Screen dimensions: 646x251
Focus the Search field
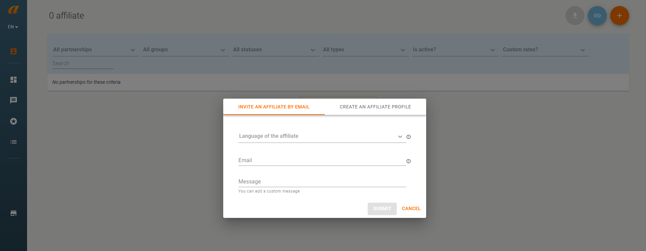[x=83, y=64]
